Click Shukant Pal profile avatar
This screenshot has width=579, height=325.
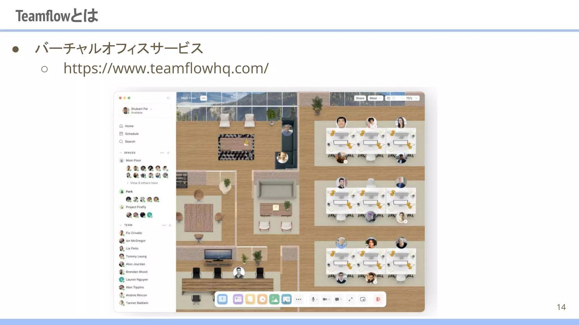pos(126,110)
